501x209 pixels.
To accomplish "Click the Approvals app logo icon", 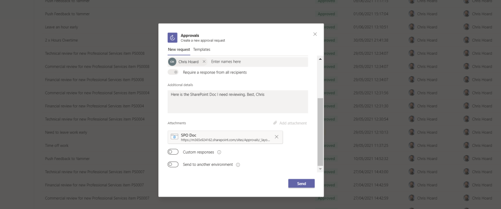I will click(x=172, y=38).
